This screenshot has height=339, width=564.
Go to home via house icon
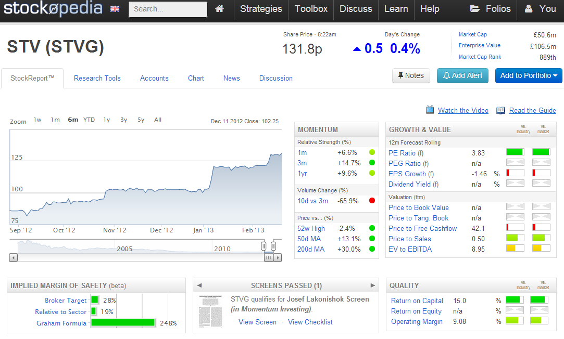pos(219,9)
